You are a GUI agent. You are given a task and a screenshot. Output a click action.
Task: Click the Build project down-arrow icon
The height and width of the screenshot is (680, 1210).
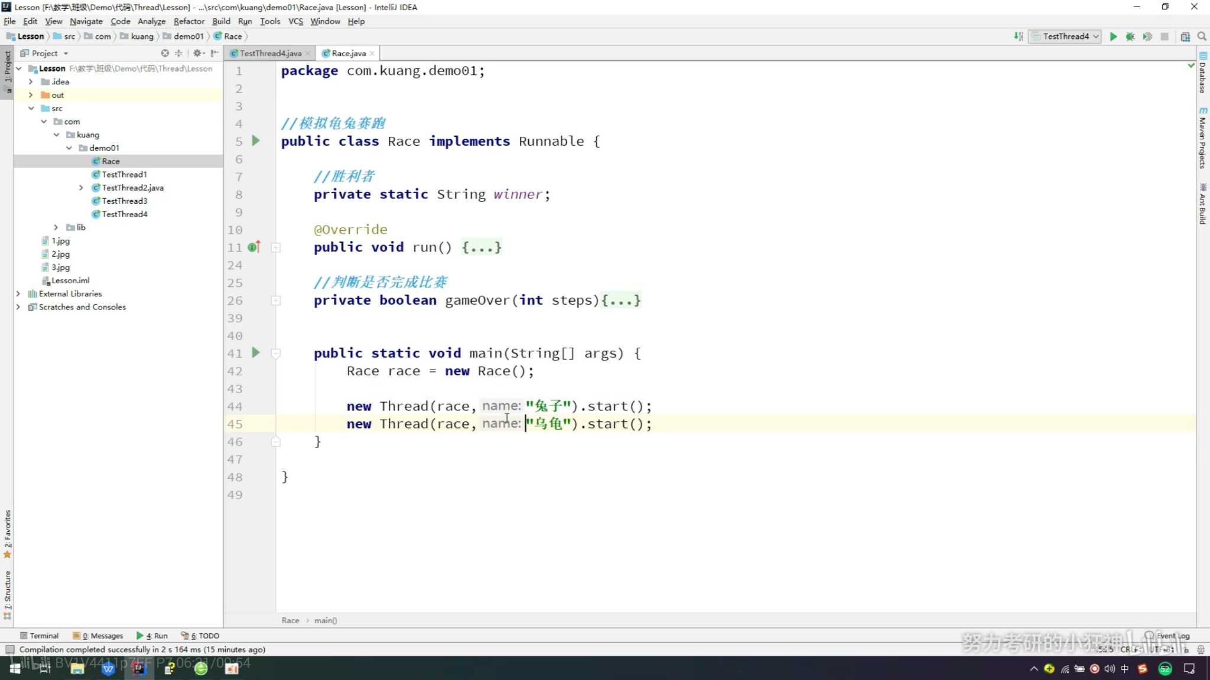(x=1019, y=37)
